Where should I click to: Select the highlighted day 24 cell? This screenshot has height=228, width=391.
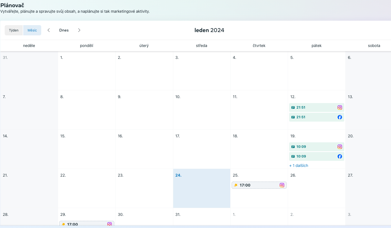pos(201,191)
